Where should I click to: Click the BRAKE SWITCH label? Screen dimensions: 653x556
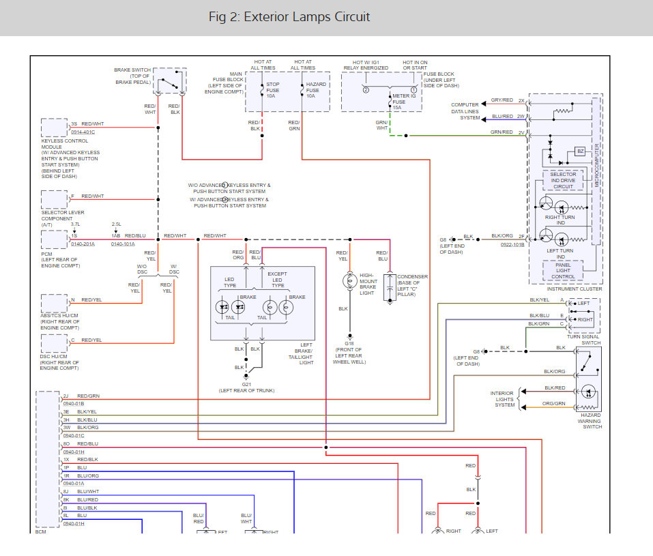coord(132,76)
